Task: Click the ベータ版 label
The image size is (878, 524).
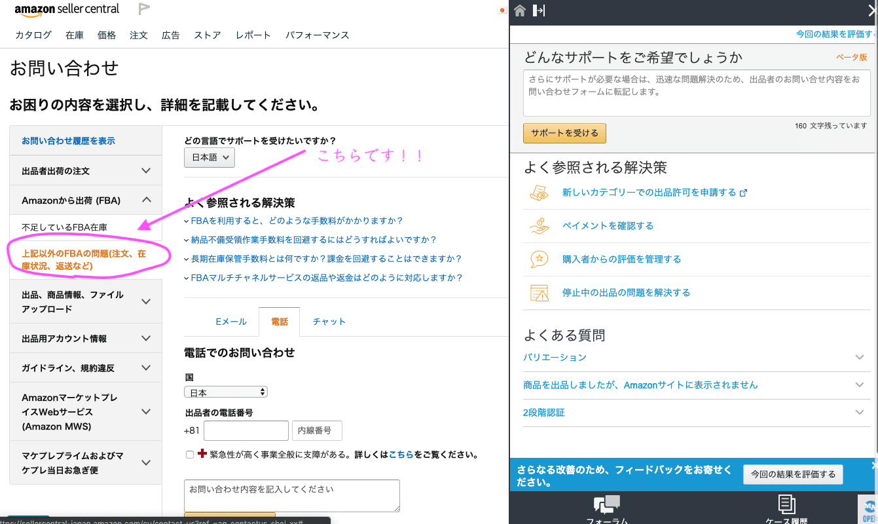Action: (x=852, y=58)
